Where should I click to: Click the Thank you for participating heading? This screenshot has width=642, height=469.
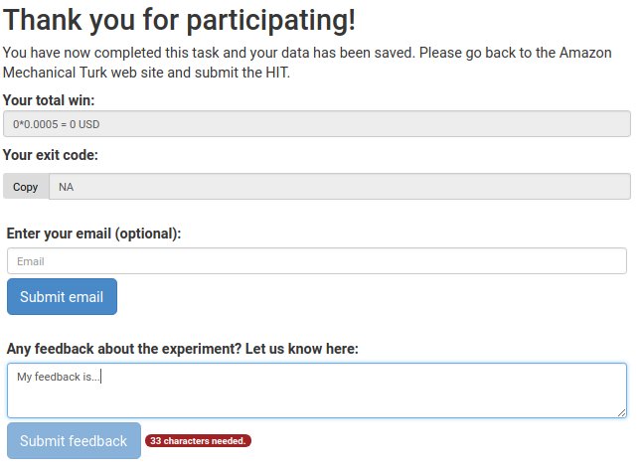click(179, 20)
